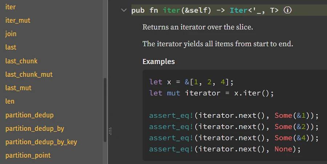
Task: Open the iter link in sidebar
Action: [x=11, y=7]
